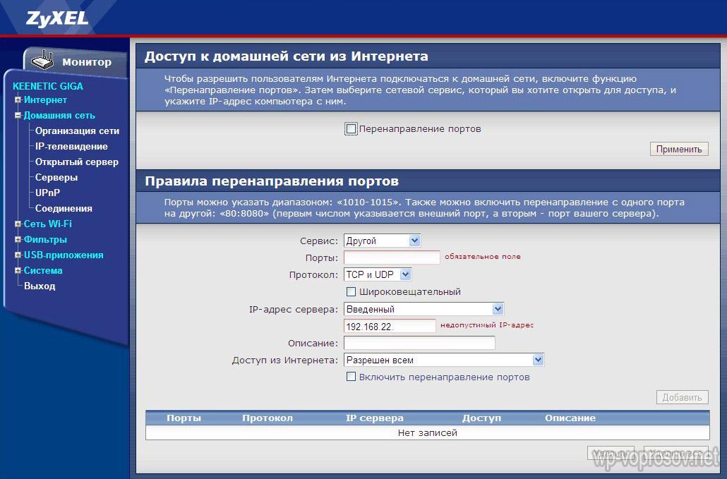The height and width of the screenshot is (479, 727).
Task: Toggle Включить перенаправление портов checkbox
Action: click(x=351, y=377)
